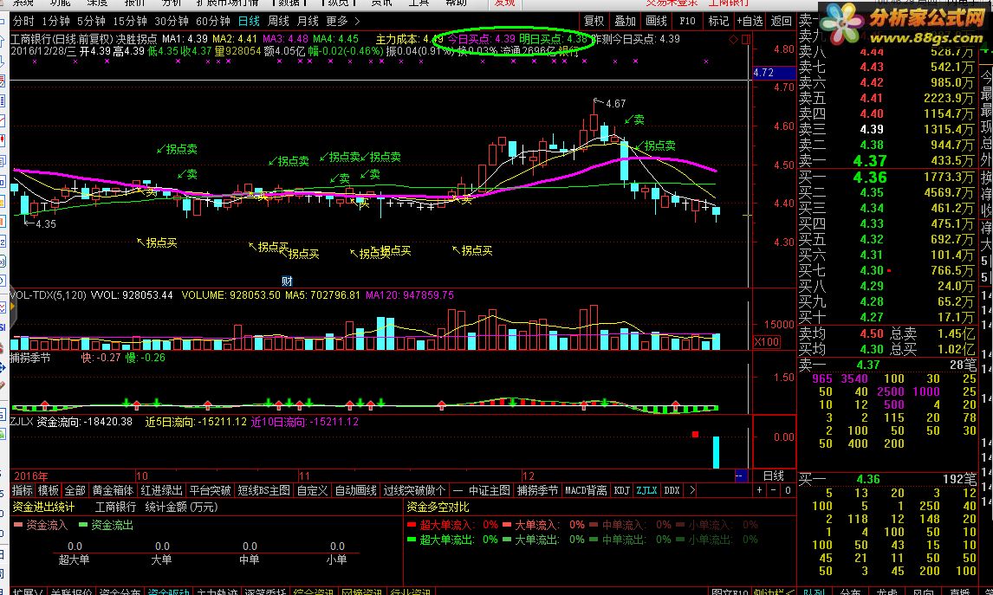Click 买一 price 4.36 row

click(886, 178)
